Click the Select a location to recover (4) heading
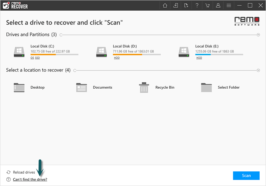266x186 pixels. click(x=38, y=70)
